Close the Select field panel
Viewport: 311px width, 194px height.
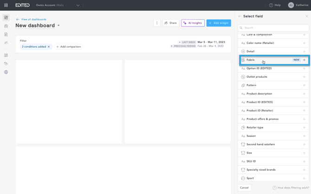coord(306,16)
